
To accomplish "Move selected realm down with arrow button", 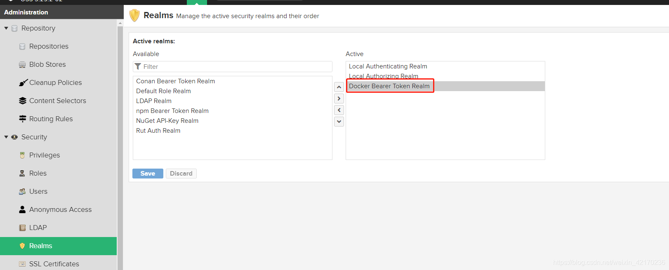I will click(339, 122).
